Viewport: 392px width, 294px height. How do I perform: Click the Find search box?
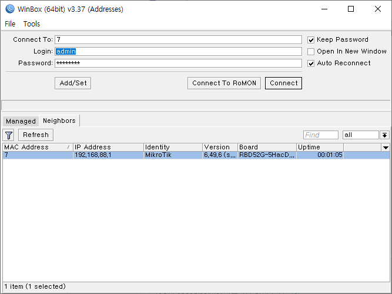[321, 135]
